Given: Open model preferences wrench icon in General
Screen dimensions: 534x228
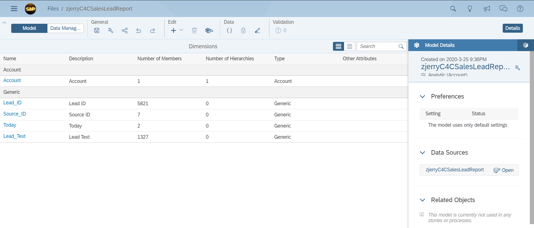Looking at the screenshot, I should tap(111, 31).
